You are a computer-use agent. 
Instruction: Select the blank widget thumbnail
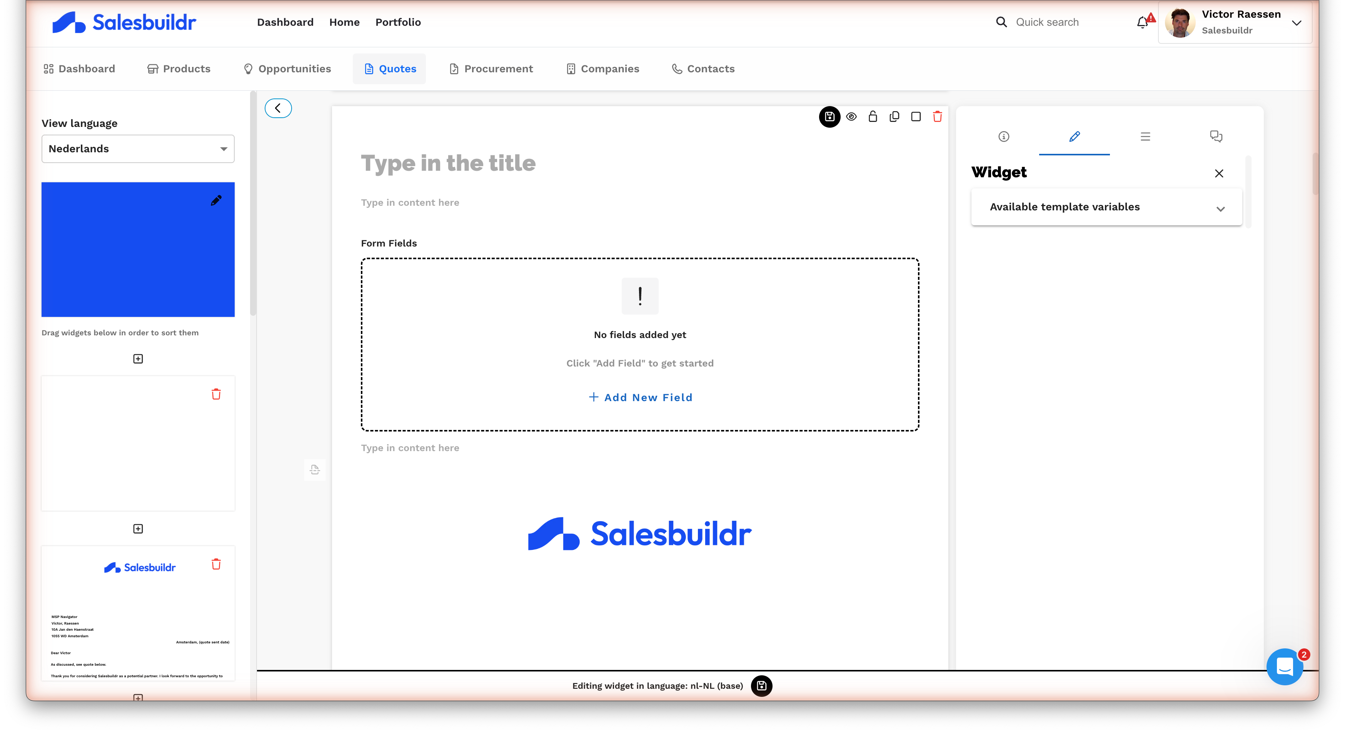coord(138,443)
